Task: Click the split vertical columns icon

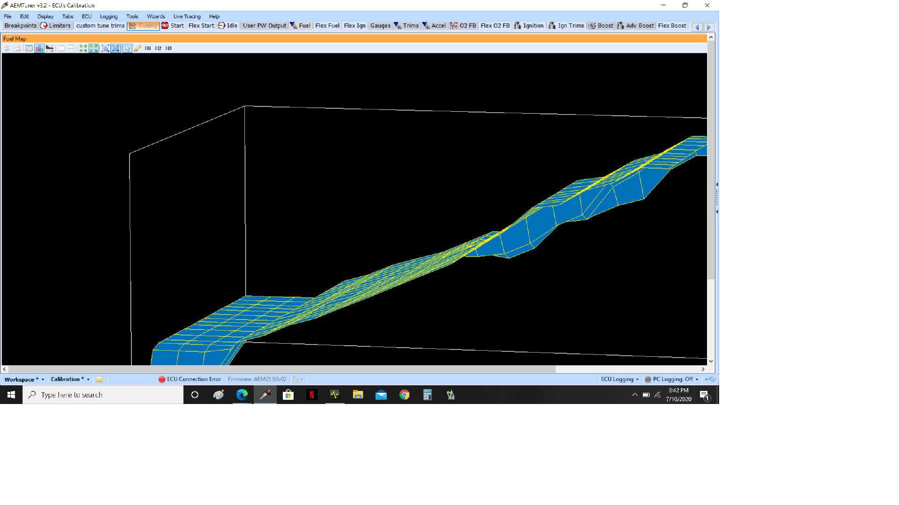Action: coord(61,48)
